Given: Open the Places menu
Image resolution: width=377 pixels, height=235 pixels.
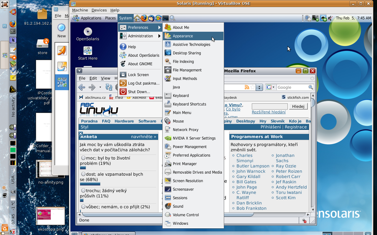Looking at the screenshot, I should (x=110, y=18).
